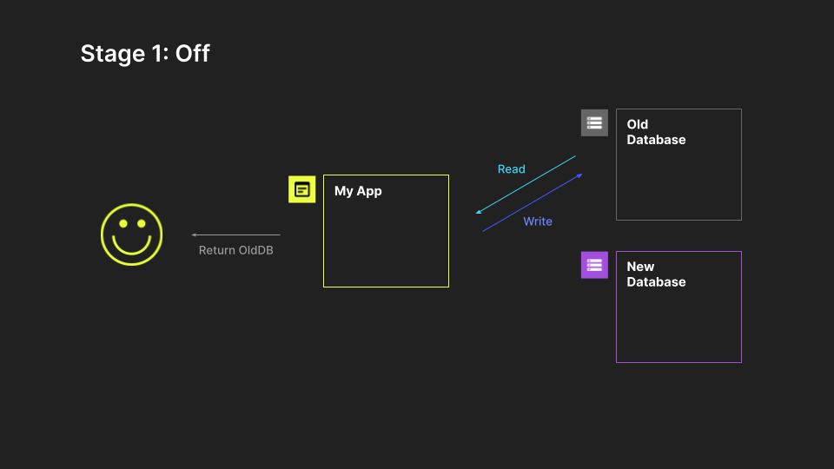834x469 pixels.
Task: Click the "My App" text label
Action: pyautogui.click(x=358, y=191)
